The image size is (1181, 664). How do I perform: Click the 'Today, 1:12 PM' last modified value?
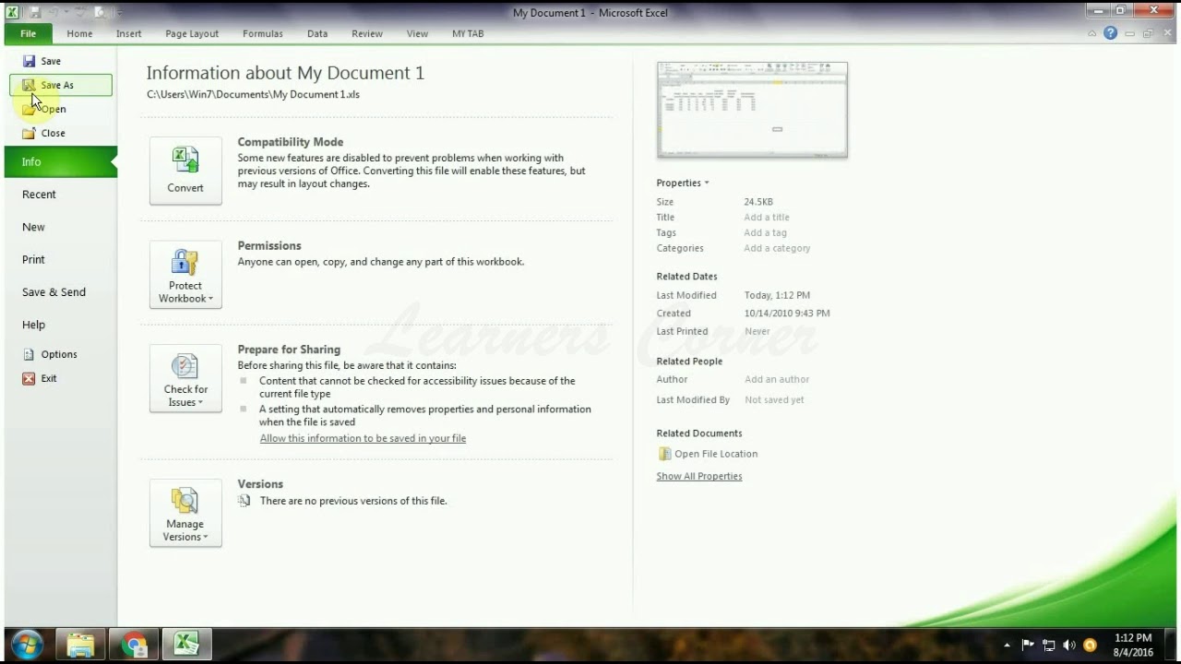(777, 295)
